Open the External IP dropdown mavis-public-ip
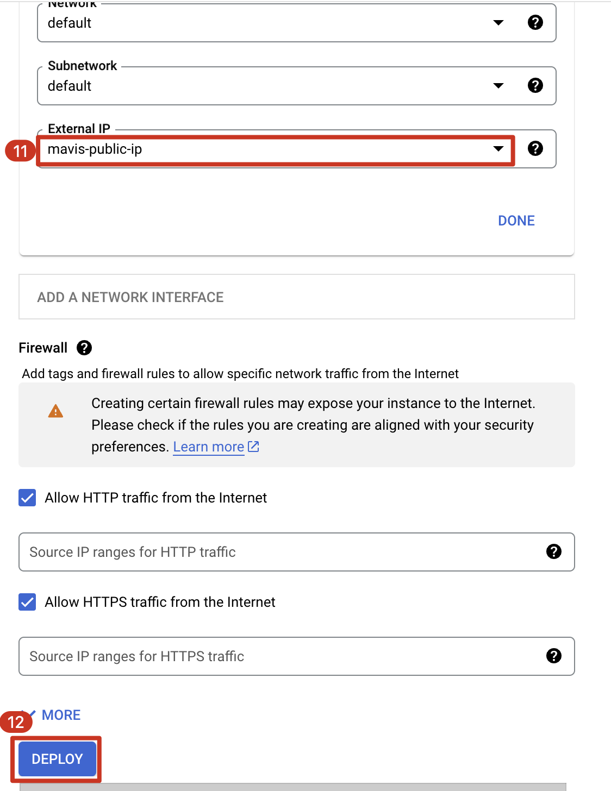 (272, 149)
